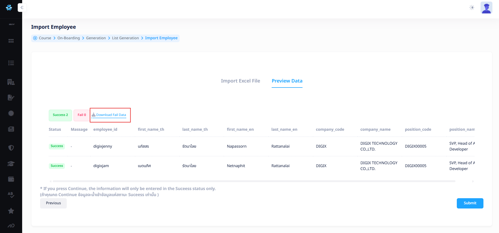Open the shield icon in sidebar
This screenshot has width=499, height=233.
[11, 148]
